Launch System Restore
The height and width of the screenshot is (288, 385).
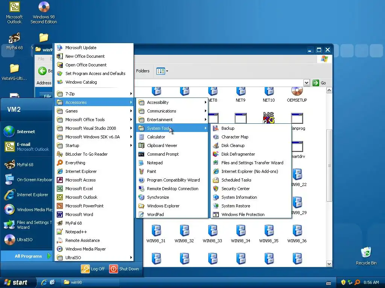pos(251,206)
